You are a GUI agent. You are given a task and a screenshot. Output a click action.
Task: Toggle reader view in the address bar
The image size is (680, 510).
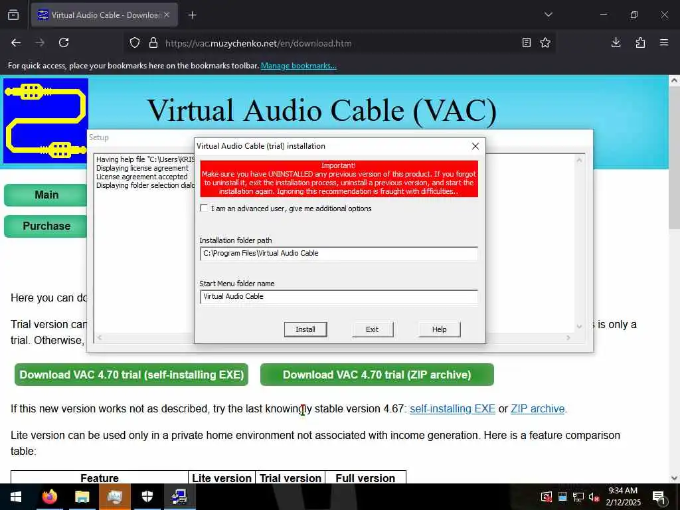click(527, 42)
